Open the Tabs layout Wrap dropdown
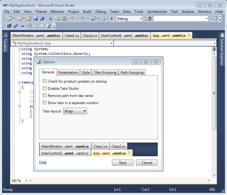The image size is (227, 195). point(75,111)
